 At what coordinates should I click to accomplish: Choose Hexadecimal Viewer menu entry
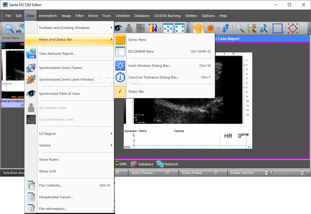70,197
